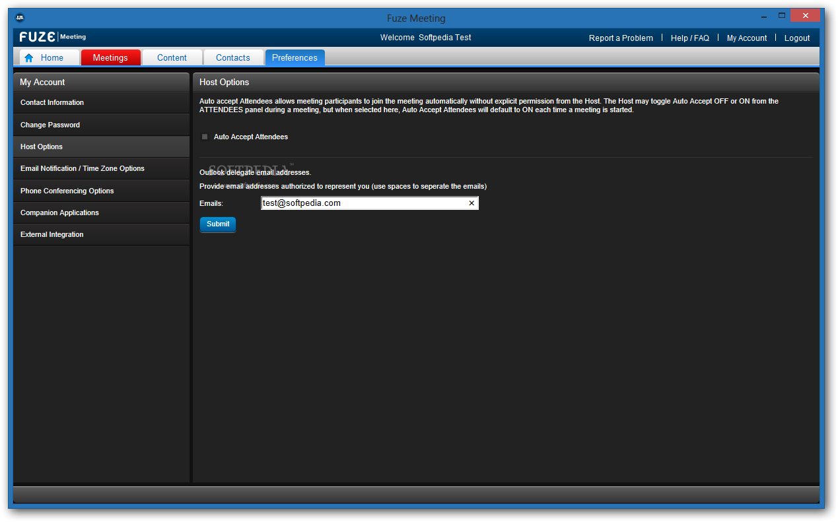This screenshot has width=838, height=522.
Task: Close the Fuze Meeting window
Action: pos(805,15)
